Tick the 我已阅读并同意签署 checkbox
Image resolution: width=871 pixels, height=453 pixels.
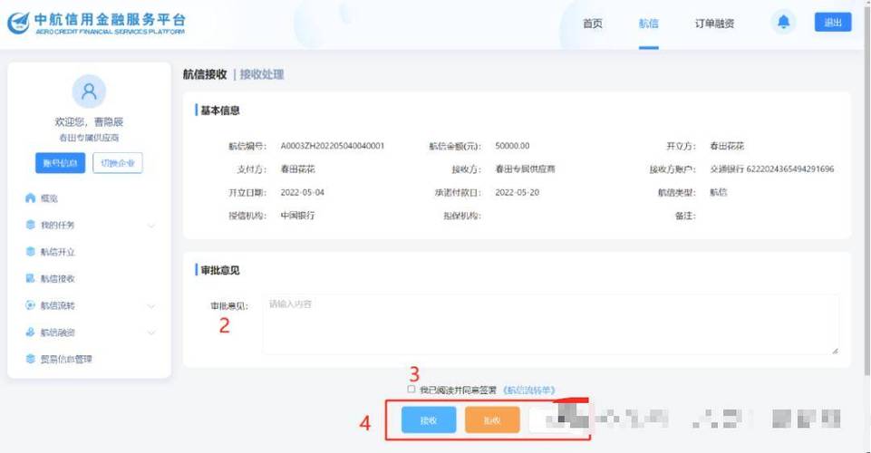(411, 390)
